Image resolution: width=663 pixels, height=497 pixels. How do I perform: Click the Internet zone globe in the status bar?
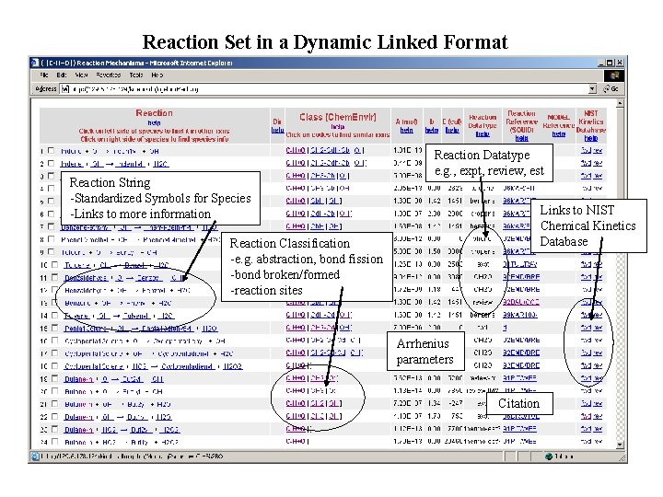549,457
